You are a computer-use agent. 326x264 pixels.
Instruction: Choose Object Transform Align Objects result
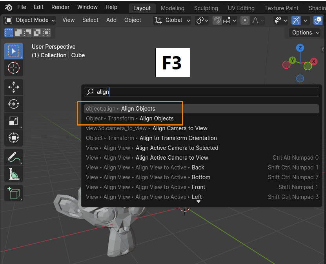201,118
